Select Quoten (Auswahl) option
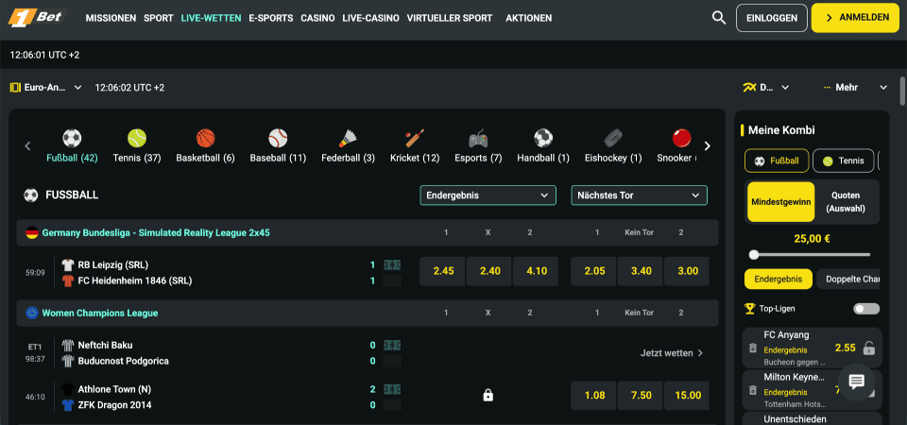907x425 pixels. (845, 202)
